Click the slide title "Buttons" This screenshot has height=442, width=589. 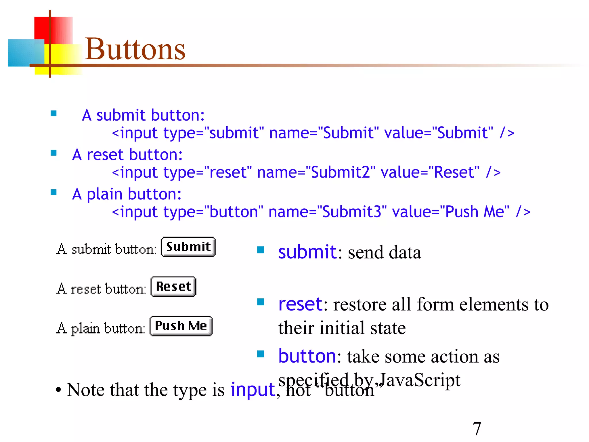[x=135, y=49]
